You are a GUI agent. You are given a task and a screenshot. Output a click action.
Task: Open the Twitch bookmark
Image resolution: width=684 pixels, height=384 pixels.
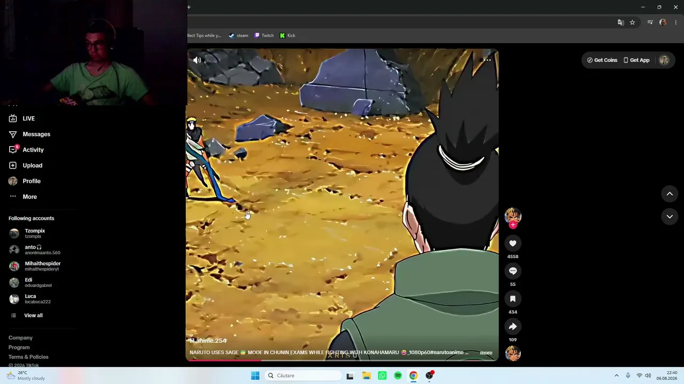[x=264, y=36]
